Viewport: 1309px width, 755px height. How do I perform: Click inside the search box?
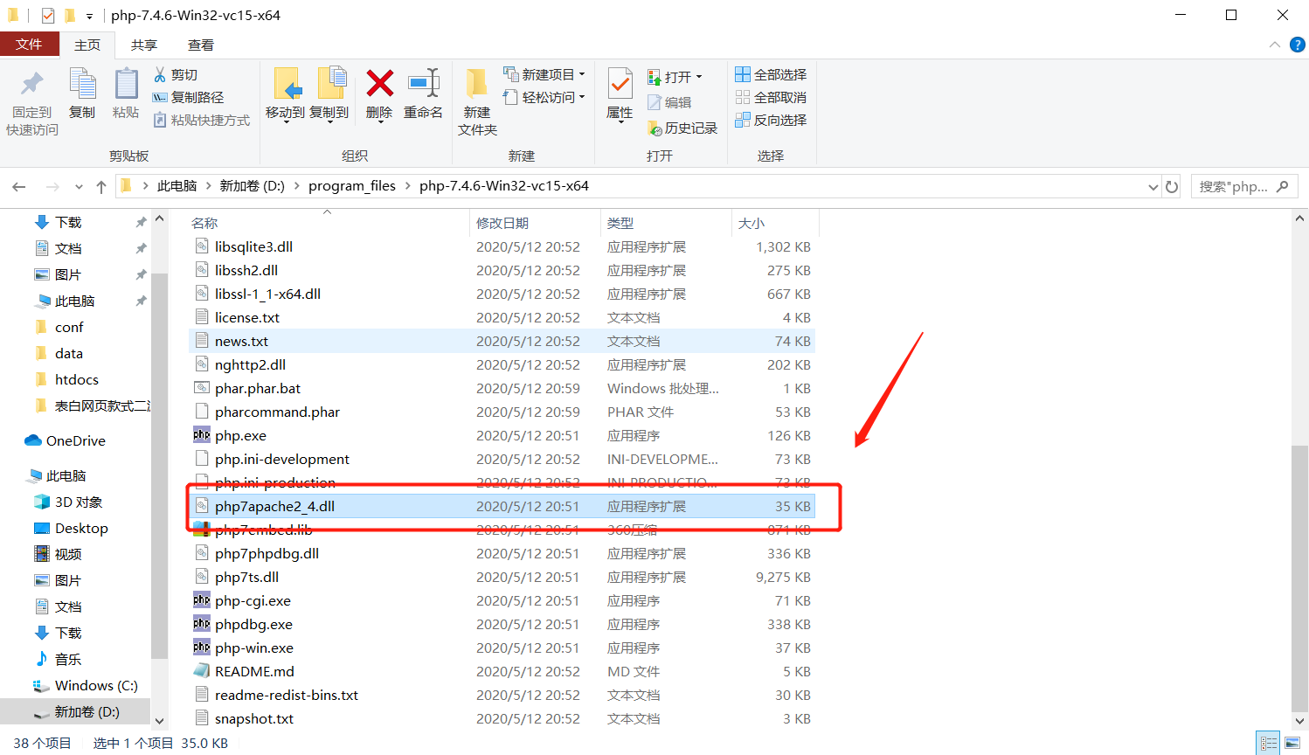(x=1236, y=185)
